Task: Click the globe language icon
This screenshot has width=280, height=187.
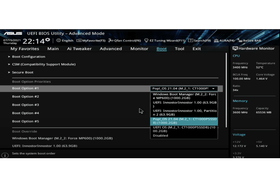Action: [58, 40]
